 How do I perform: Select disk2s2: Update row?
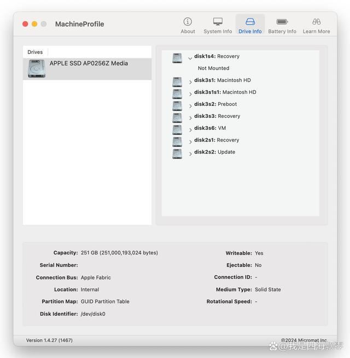[x=214, y=152]
